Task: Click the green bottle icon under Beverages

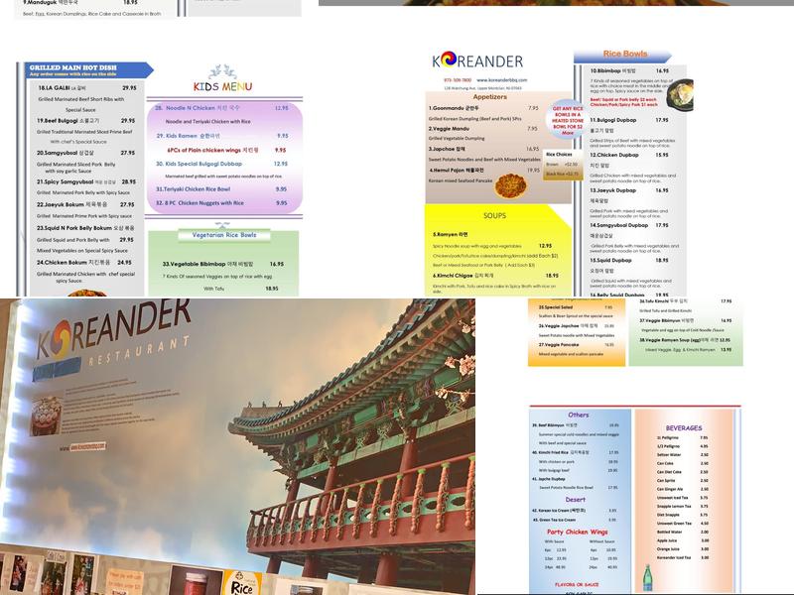Action: 647,575
